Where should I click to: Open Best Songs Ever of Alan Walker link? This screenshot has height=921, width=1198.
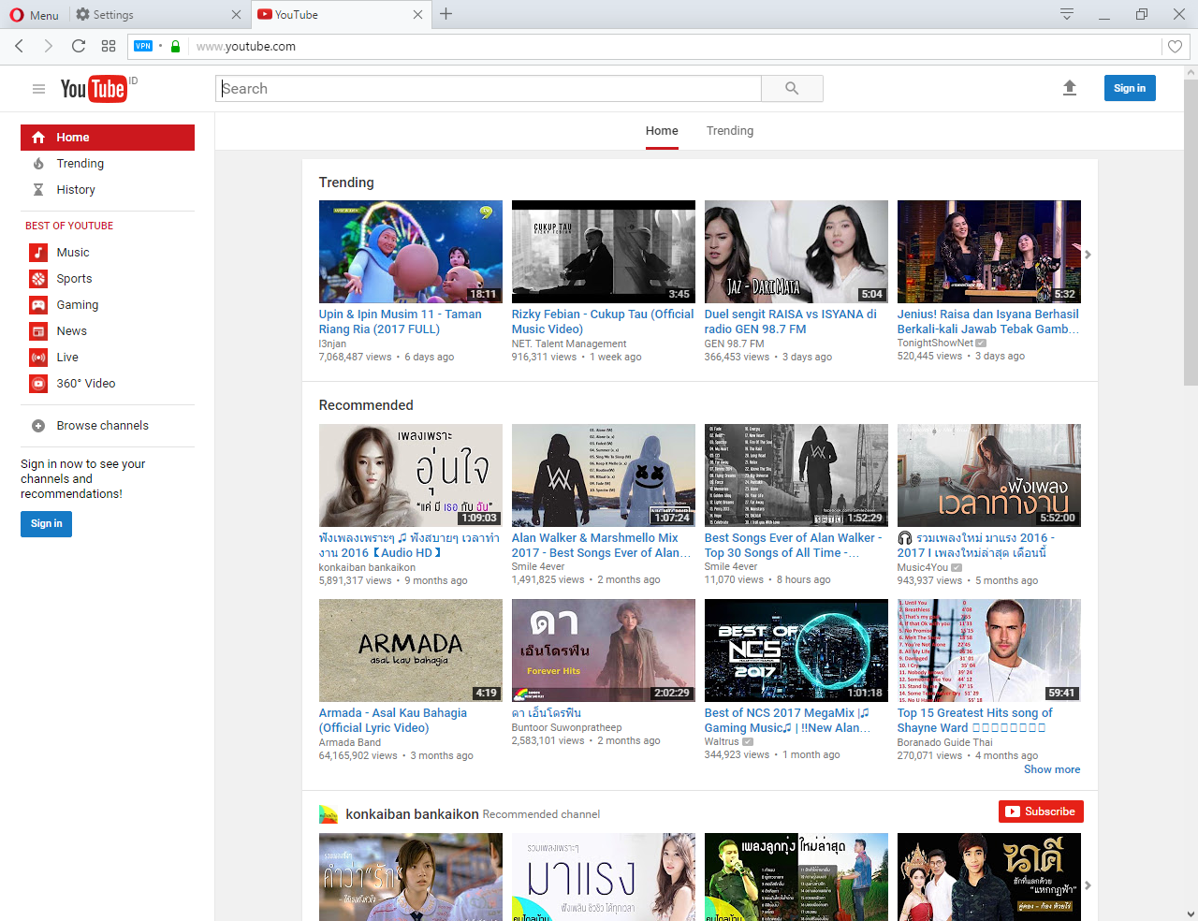(x=793, y=546)
